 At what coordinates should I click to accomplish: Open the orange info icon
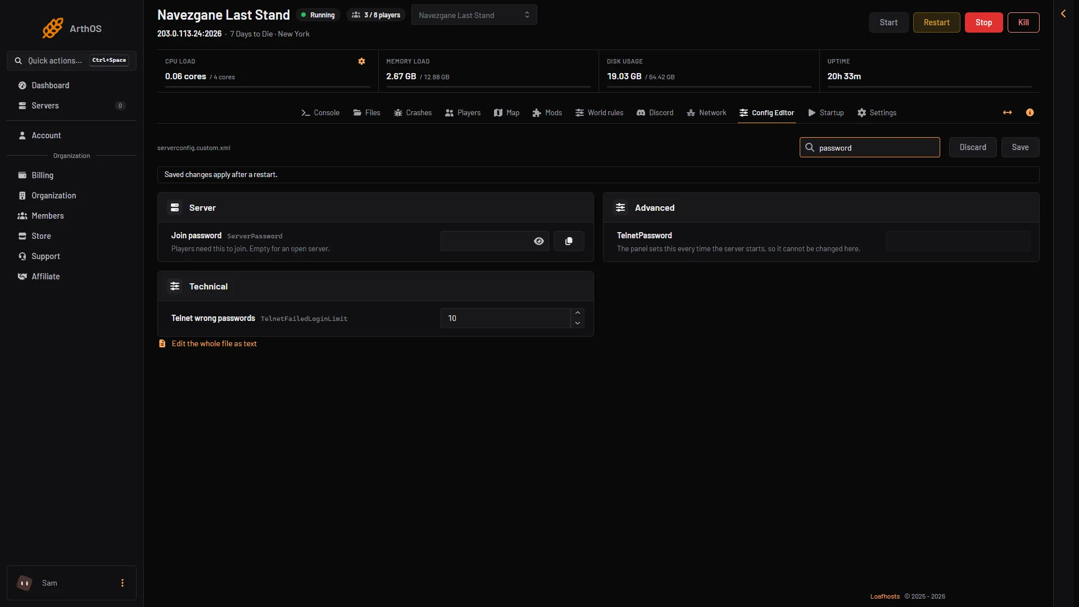point(1030,112)
